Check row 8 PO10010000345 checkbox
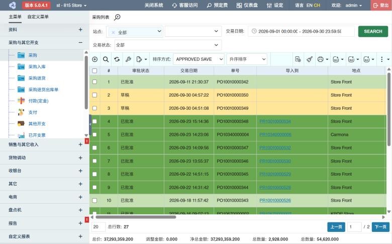Image resolution: width=392 pixels, height=244 pixels. pos(94,174)
